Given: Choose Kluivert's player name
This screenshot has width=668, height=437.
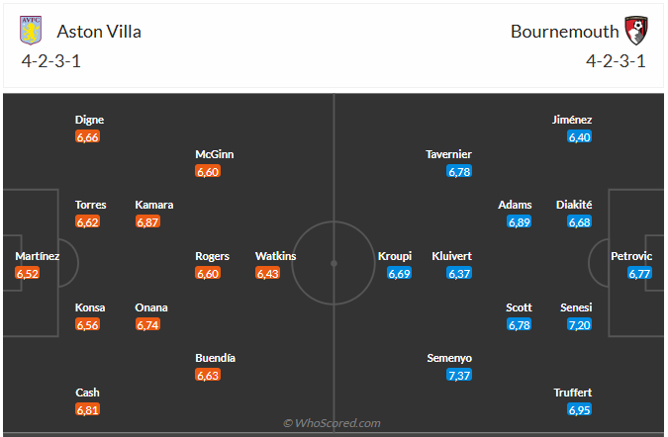Looking at the screenshot, I should (x=452, y=256).
